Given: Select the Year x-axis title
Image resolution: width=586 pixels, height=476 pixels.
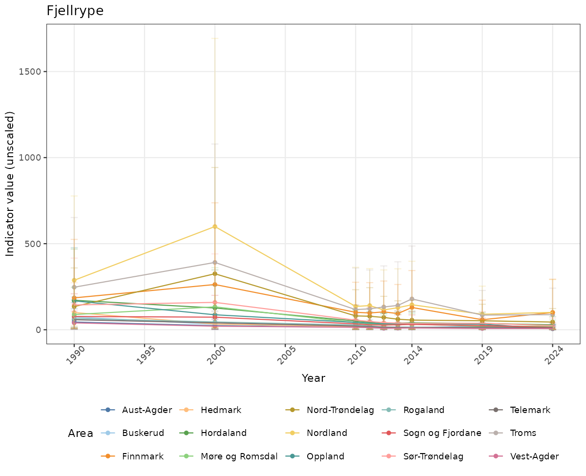Looking at the screenshot, I should click(x=313, y=378).
